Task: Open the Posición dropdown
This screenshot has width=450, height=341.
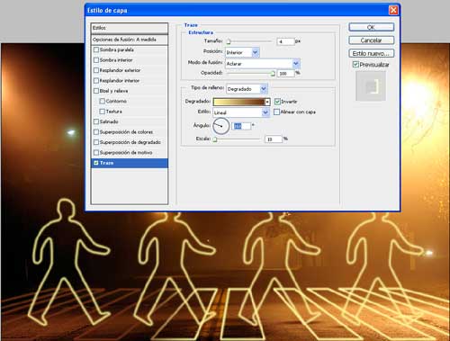Action: (256, 52)
